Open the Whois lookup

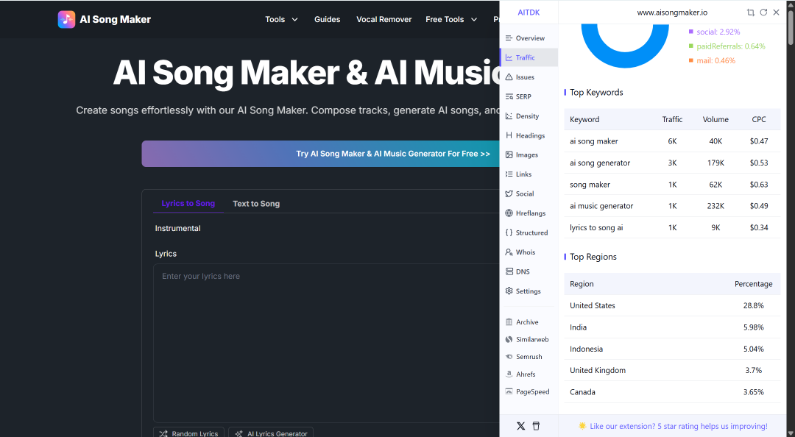529,252
